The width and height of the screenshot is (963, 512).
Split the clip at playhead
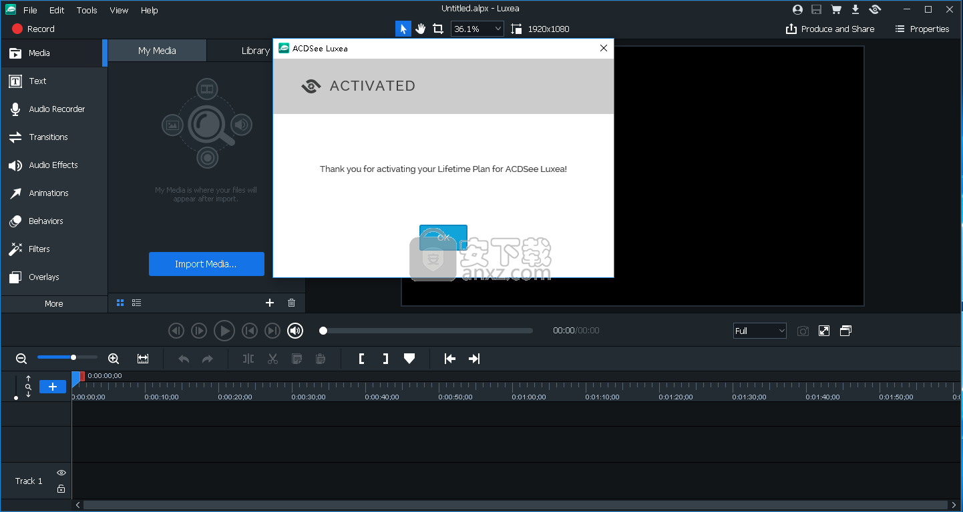click(x=248, y=359)
